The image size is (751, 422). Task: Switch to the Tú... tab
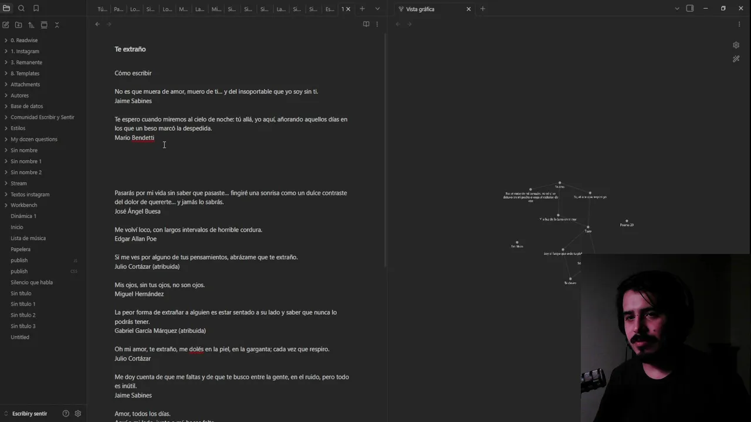pyautogui.click(x=102, y=9)
